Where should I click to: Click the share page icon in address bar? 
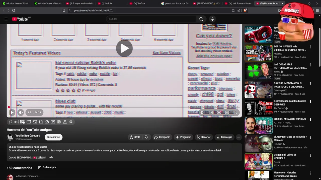pyautogui.click(x=239, y=10)
